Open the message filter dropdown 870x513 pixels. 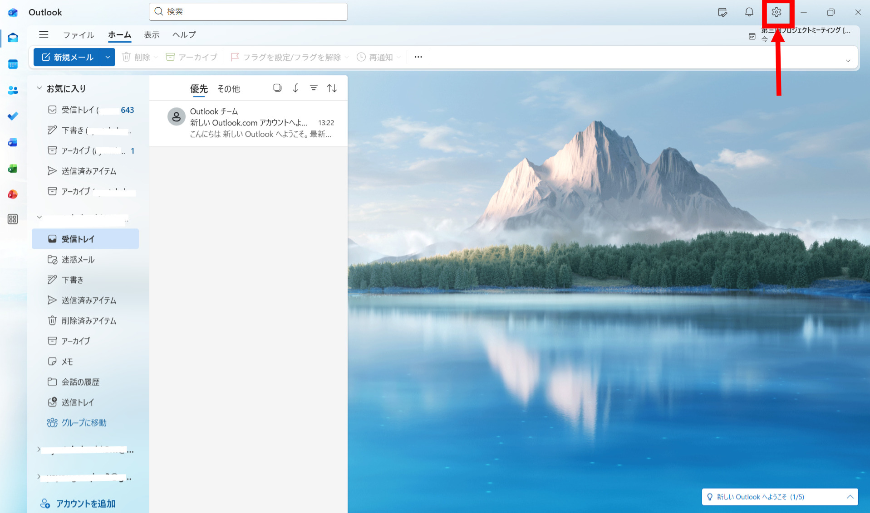tap(314, 87)
